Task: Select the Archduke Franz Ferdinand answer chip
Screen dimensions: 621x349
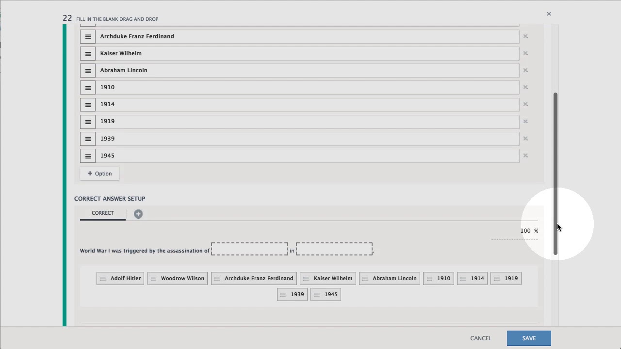Action: 254,278
